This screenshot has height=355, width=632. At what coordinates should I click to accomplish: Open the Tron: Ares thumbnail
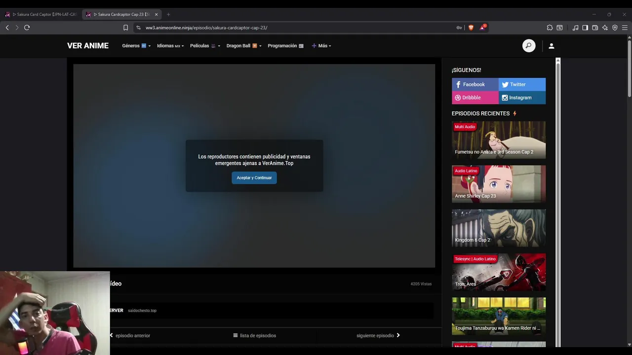tap(499, 272)
